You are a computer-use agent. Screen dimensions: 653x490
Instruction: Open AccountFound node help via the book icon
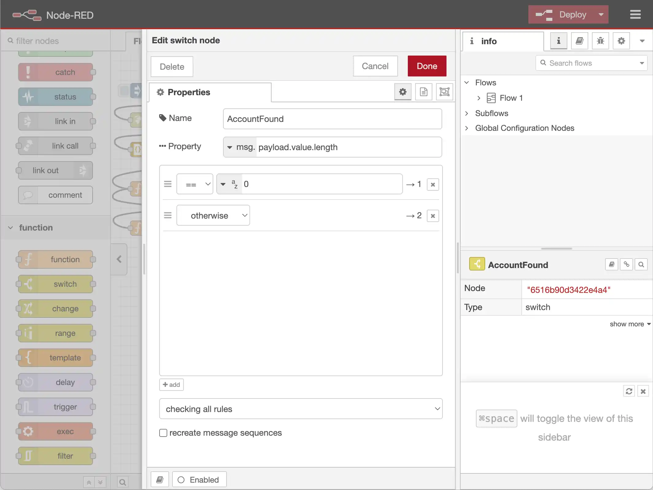point(611,264)
